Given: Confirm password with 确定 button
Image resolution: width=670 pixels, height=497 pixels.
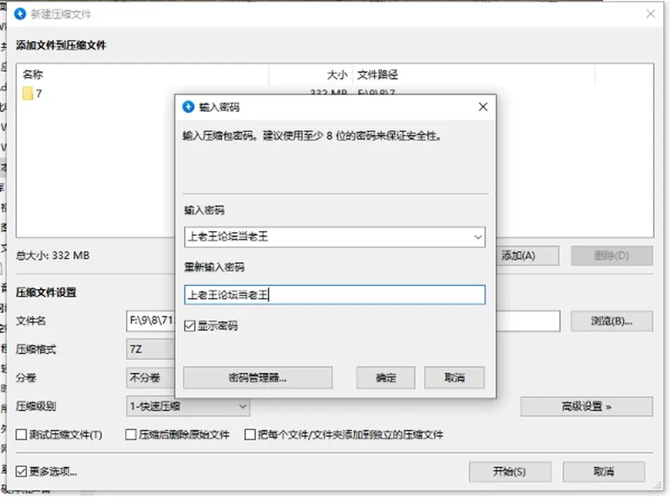Looking at the screenshot, I should pos(386,378).
